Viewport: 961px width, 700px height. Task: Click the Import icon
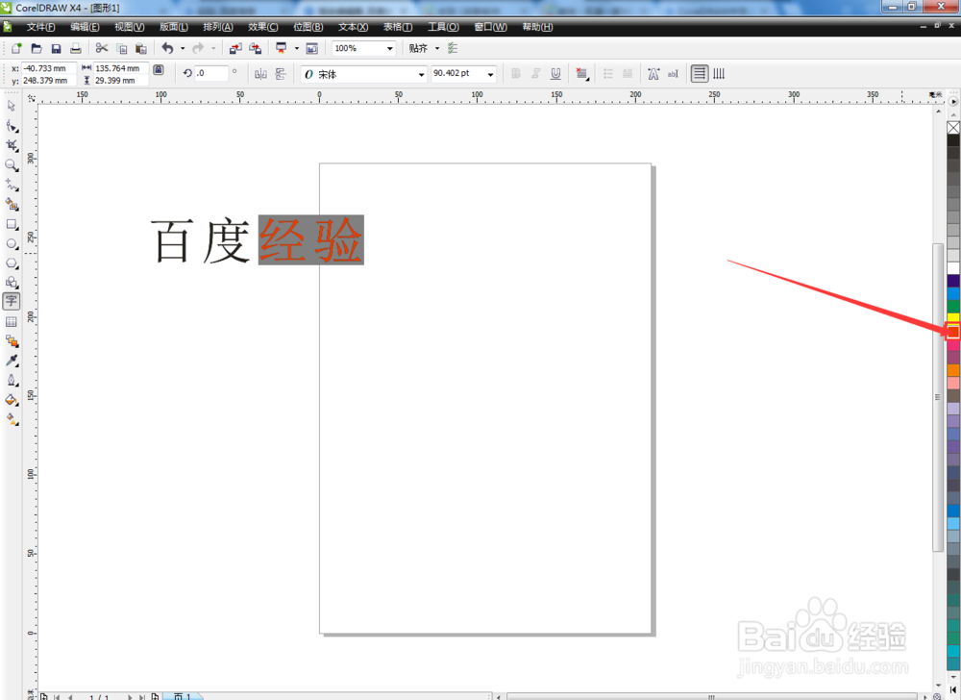pos(235,48)
